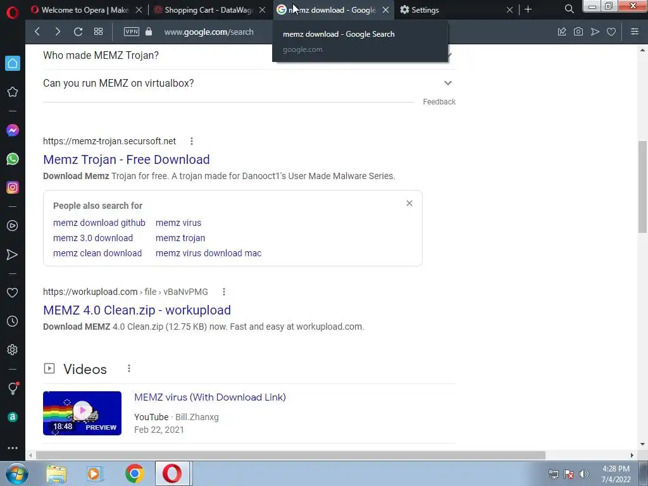Open the Opera main menu logo

pos(13,13)
